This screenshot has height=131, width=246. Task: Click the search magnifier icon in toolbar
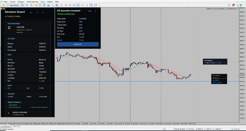[x=229, y=5]
